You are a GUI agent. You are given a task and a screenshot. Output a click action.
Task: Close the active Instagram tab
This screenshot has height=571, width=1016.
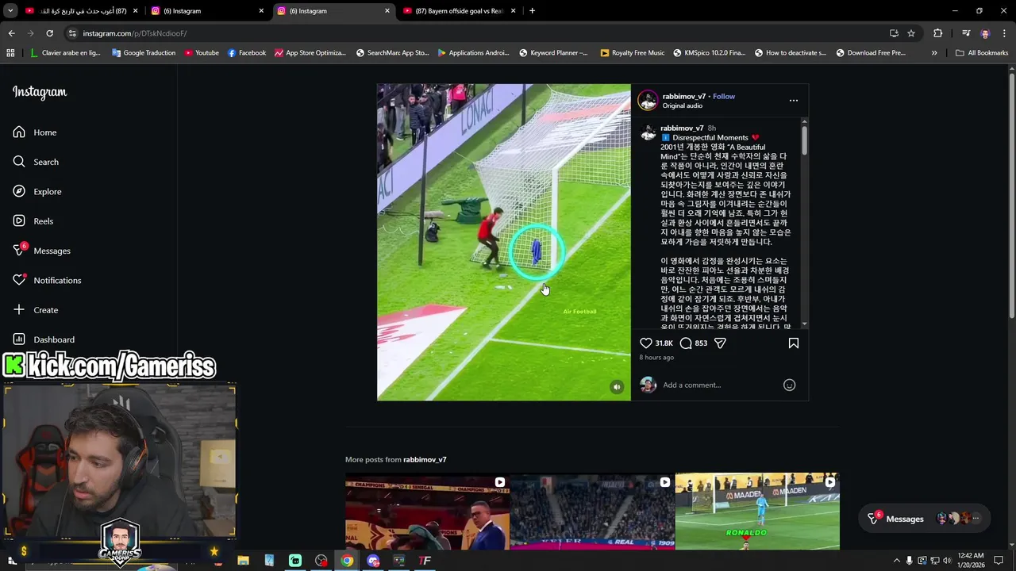coord(387,11)
